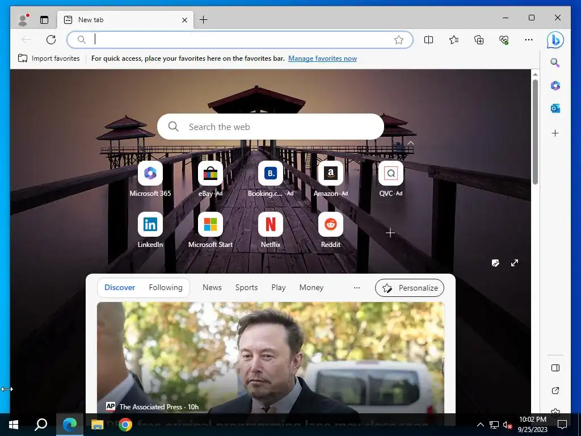Expand the background image view
Screen dimensions: 581x436
(x=514, y=263)
